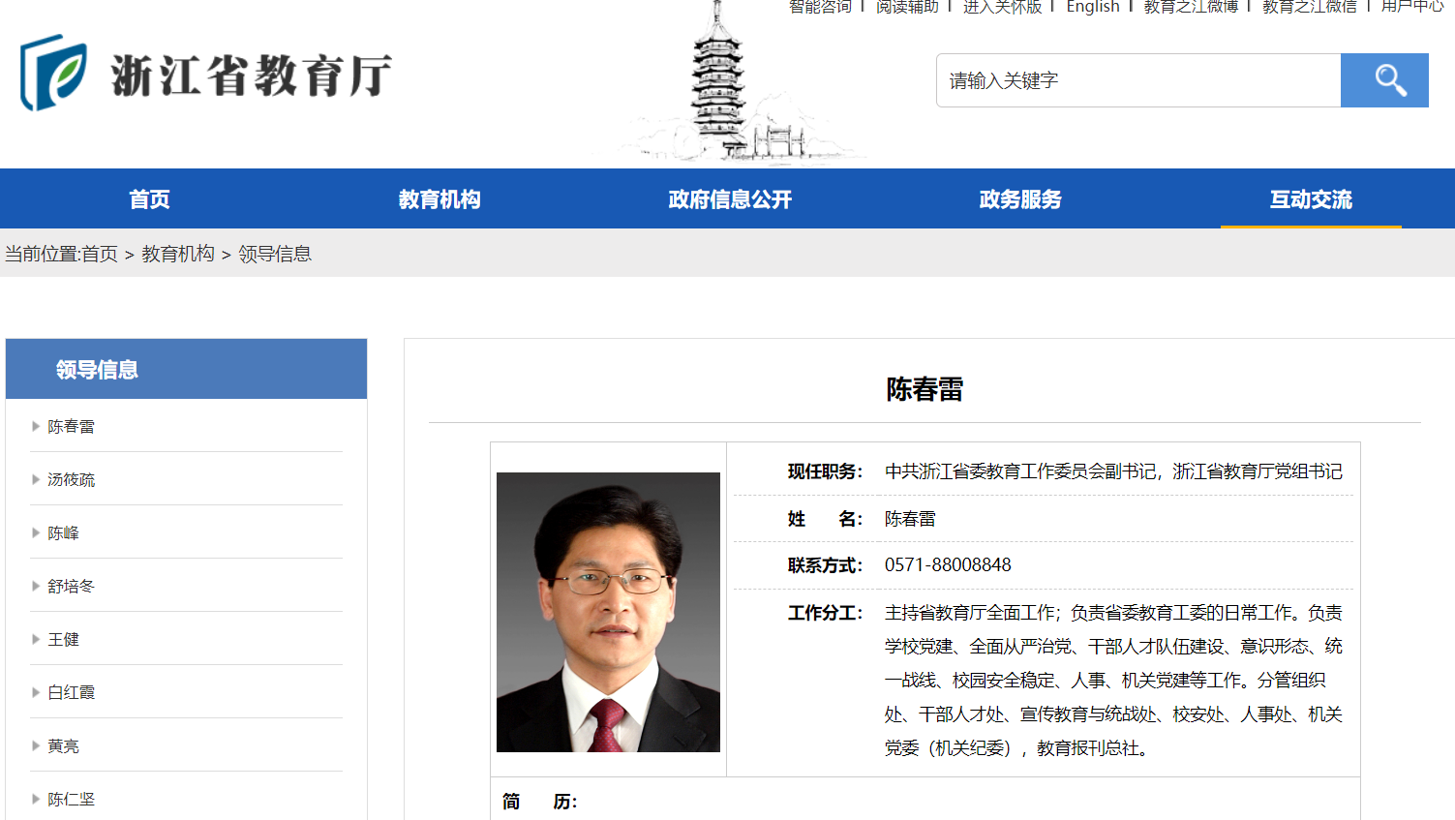
Task: Click the pagoda illustration in header
Action: [719, 87]
